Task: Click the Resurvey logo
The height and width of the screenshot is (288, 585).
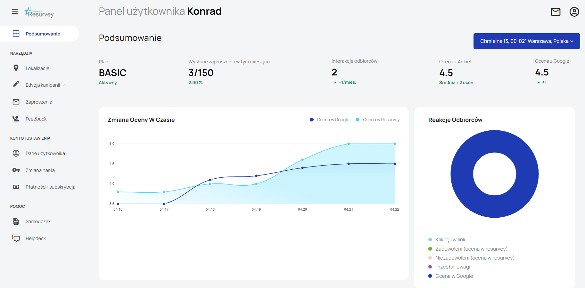Action: (39, 12)
